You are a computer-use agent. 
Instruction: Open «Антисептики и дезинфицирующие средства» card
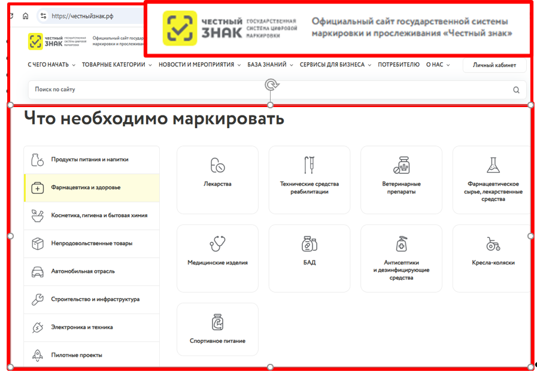click(x=401, y=259)
